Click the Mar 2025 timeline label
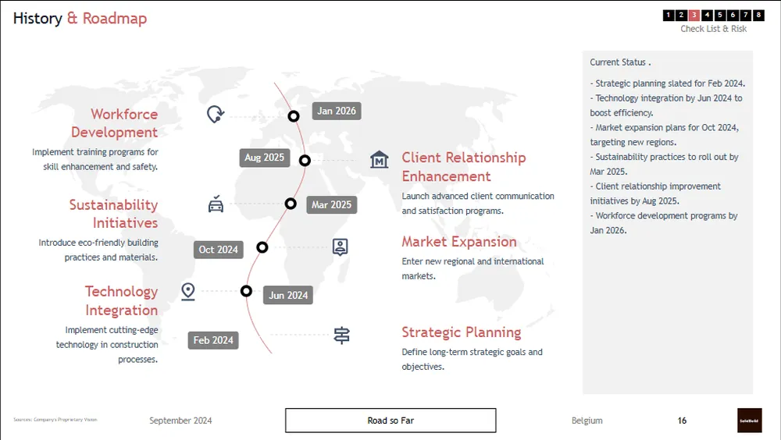781x440 pixels. (331, 205)
